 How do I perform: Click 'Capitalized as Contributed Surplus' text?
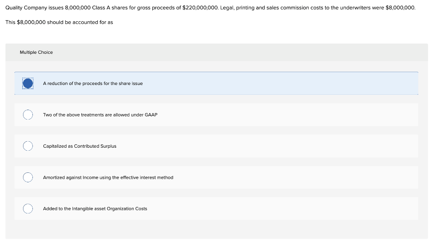[80, 146]
